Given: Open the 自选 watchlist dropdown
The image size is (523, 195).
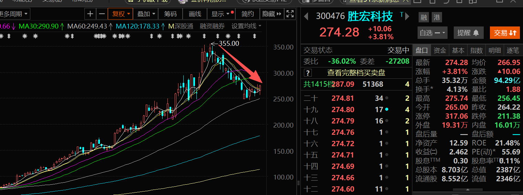Looking at the screenshot, I should tap(432, 33).
